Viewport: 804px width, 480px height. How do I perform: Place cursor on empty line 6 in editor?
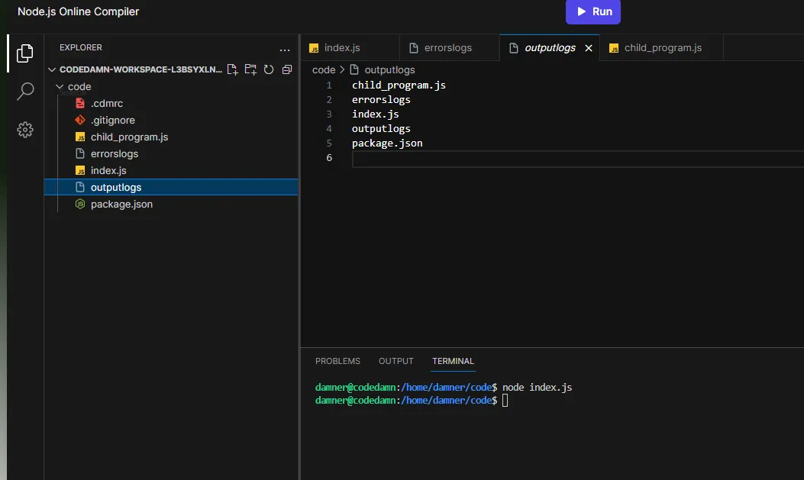click(578, 158)
